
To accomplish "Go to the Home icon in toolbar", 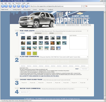I will click(14, 6).
